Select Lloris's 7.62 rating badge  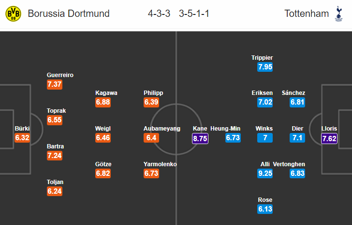(x=329, y=138)
